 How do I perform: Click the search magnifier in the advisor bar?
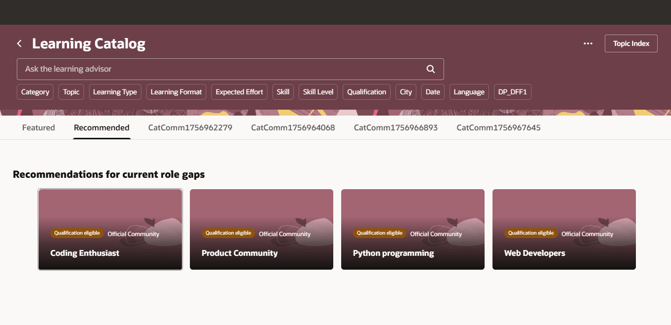tap(430, 69)
